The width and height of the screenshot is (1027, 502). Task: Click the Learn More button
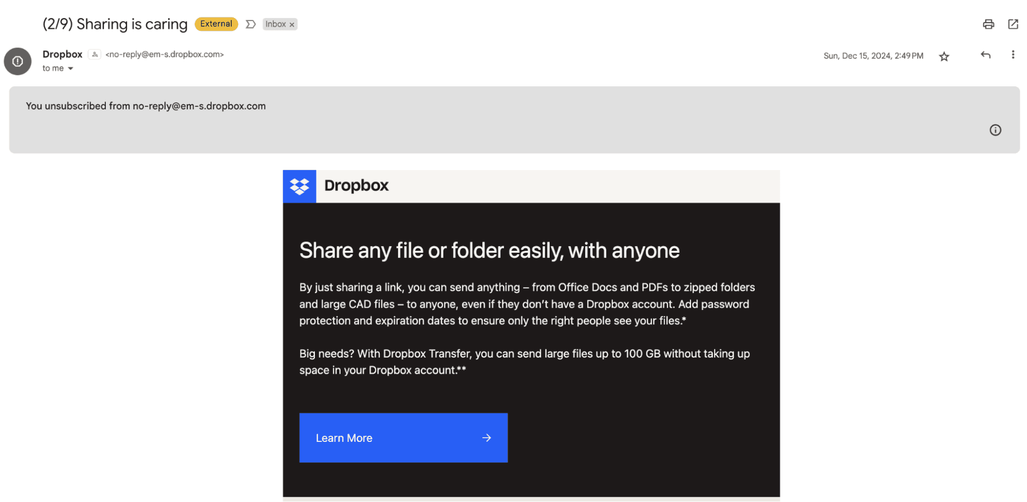pos(403,438)
